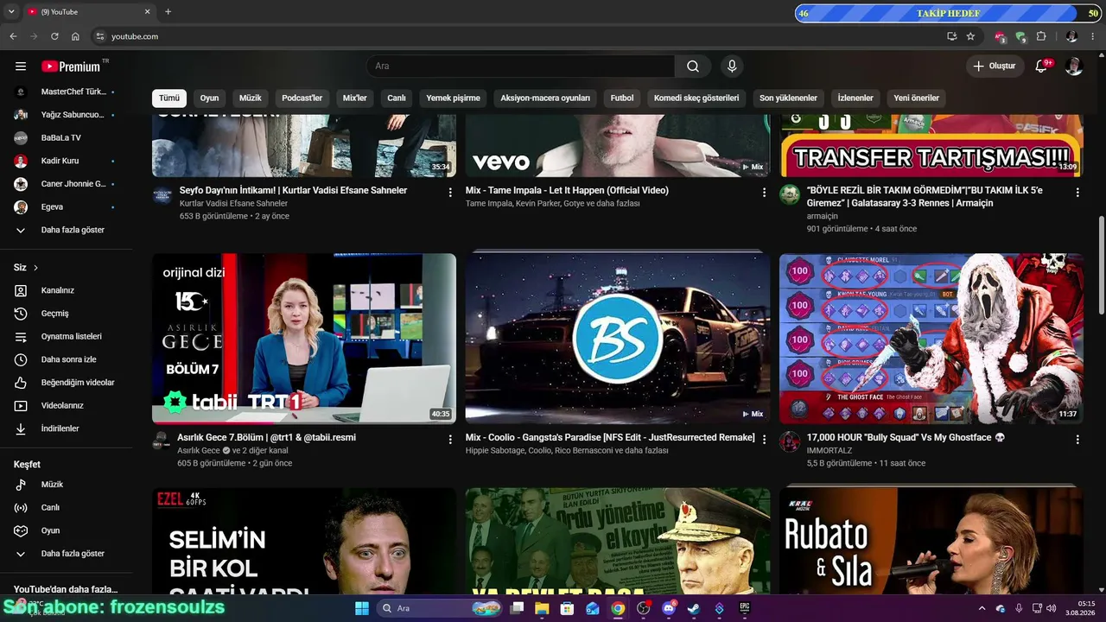Open Steam from the taskbar
Screen dimensions: 1106x622
[693, 608]
